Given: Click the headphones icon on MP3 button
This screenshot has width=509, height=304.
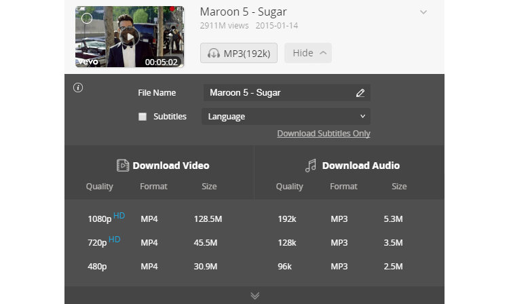Looking at the screenshot, I should click(x=214, y=53).
